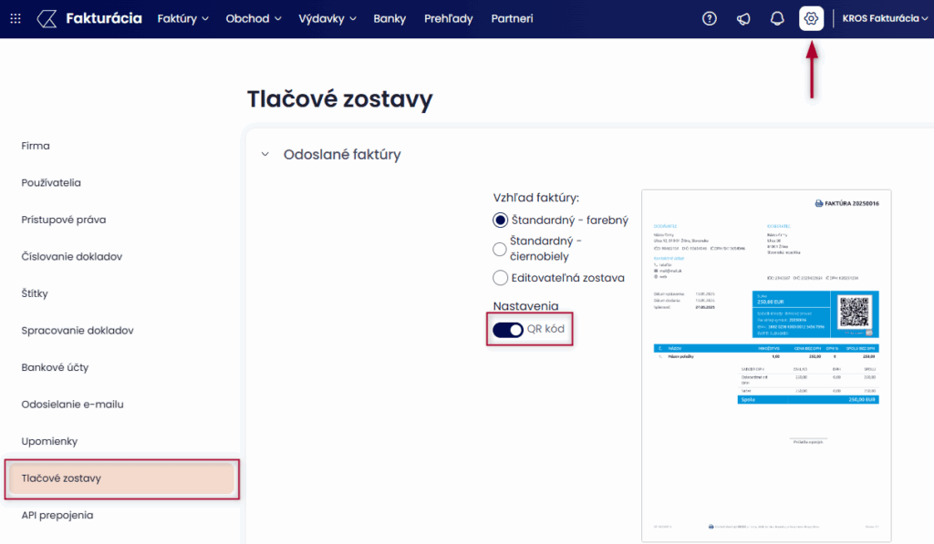This screenshot has width=934, height=544.
Task: Expand the Výdavky dropdown menu
Action: tap(327, 18)
